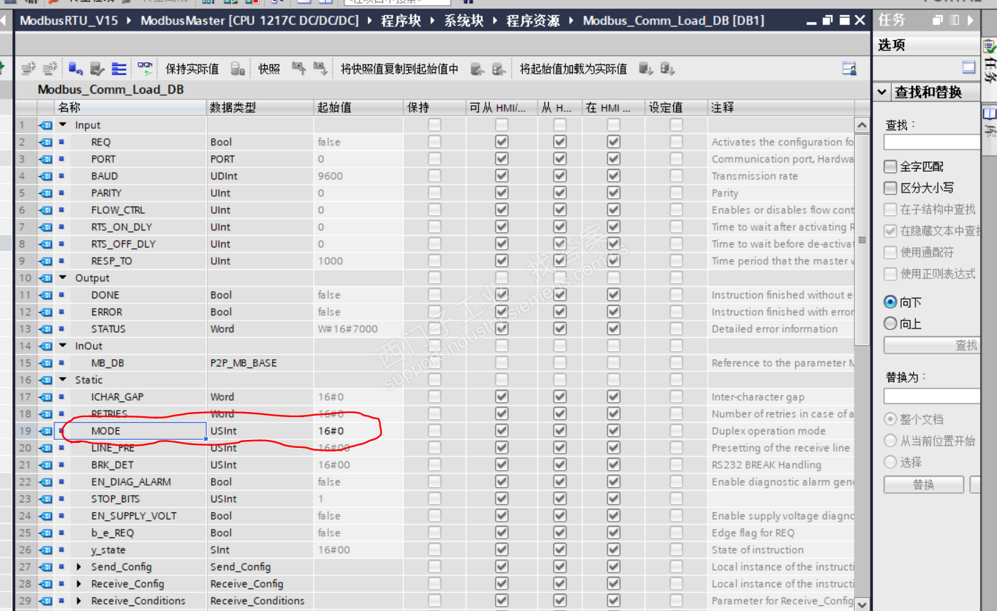Click the first insert-row toolbar icon
The image size is (997, 611).
pyautogui.click(x=29, y=69)
